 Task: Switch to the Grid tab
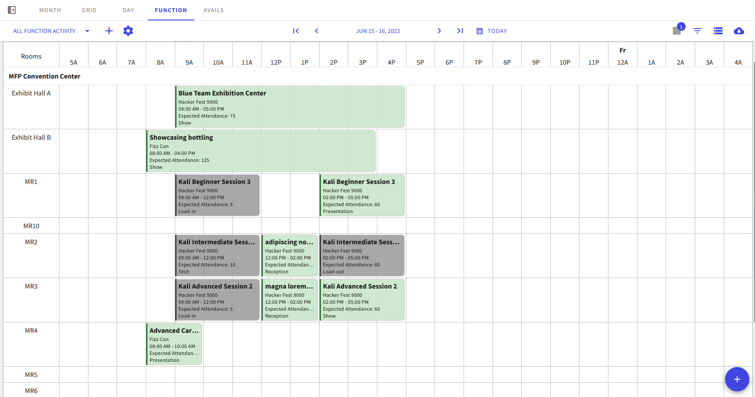(89, 10)
